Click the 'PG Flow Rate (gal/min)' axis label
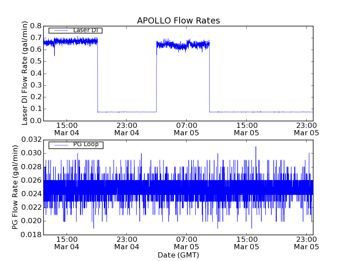The width and height of the screenshot is (348, 261). point(15,187)
